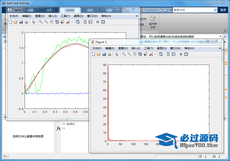The width and height of the screenshot is (230, 161).
Task: Click New Figure icon in Figure 1 toolbar
Action: click(x=10, y=22)
